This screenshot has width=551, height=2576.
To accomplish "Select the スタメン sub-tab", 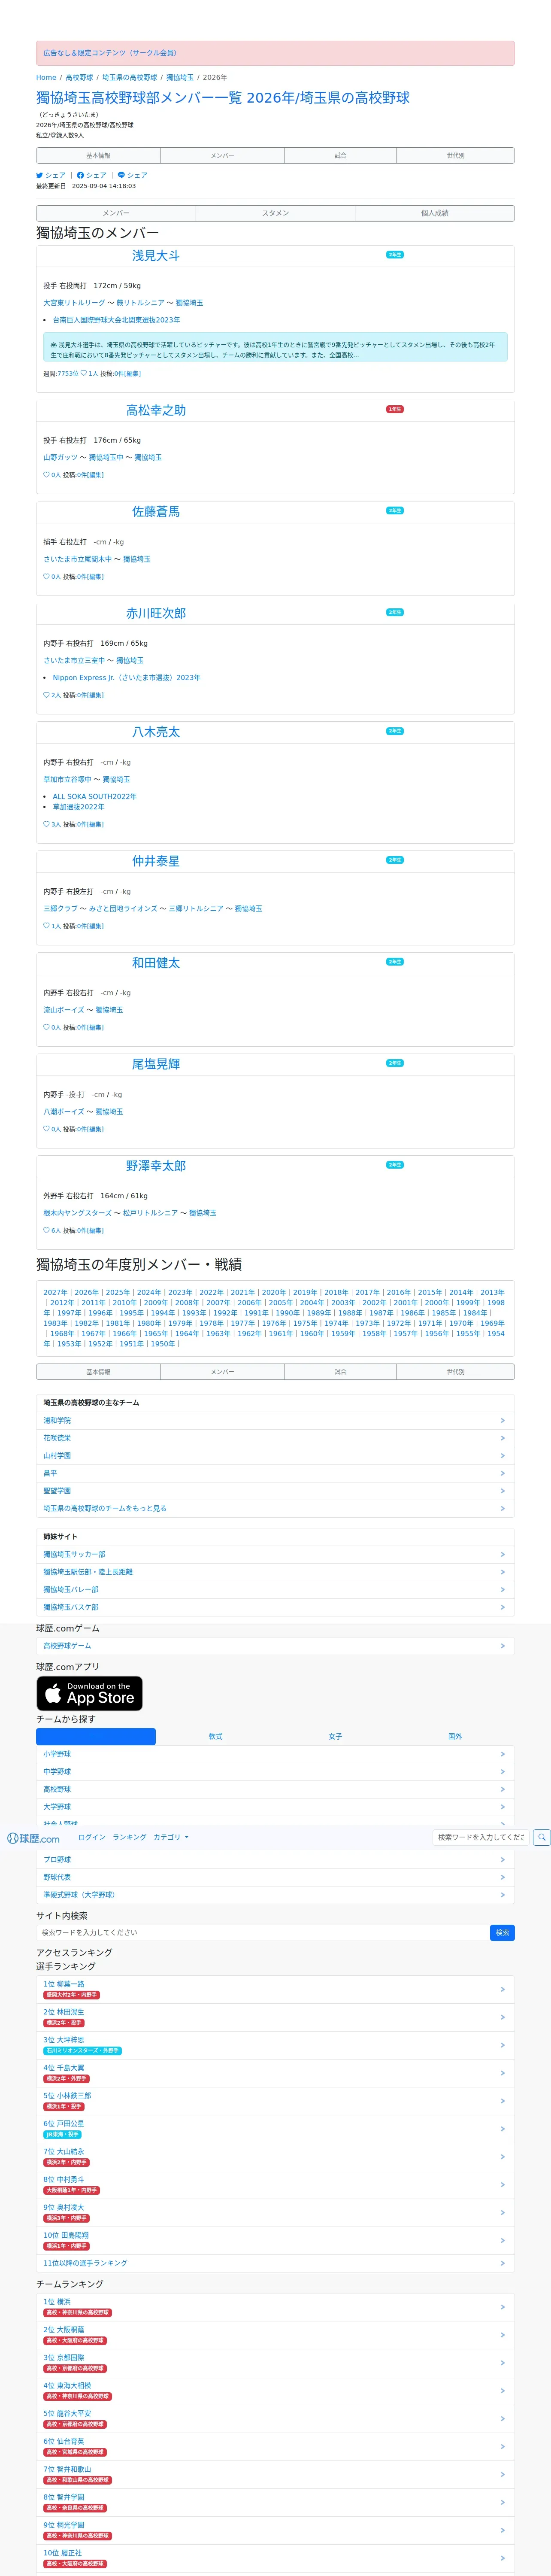I will pyautogui.click(x=275, y=213).
